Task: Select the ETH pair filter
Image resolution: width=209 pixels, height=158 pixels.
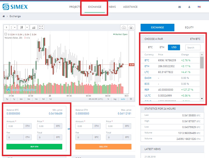Action: [162, 47]
